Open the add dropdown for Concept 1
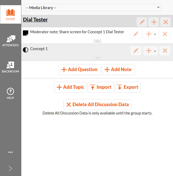The image size is (173, 176). (x=151, y=51)
